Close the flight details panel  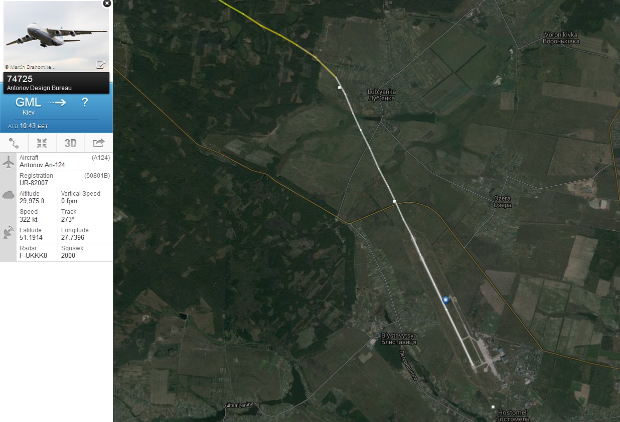pyautogui.click(x=107, y=3)
